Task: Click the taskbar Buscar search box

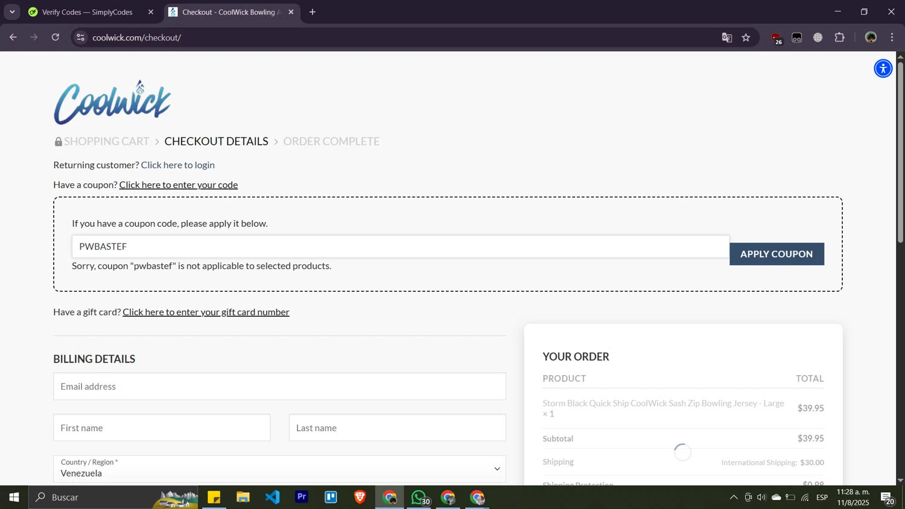Action: 114,498
